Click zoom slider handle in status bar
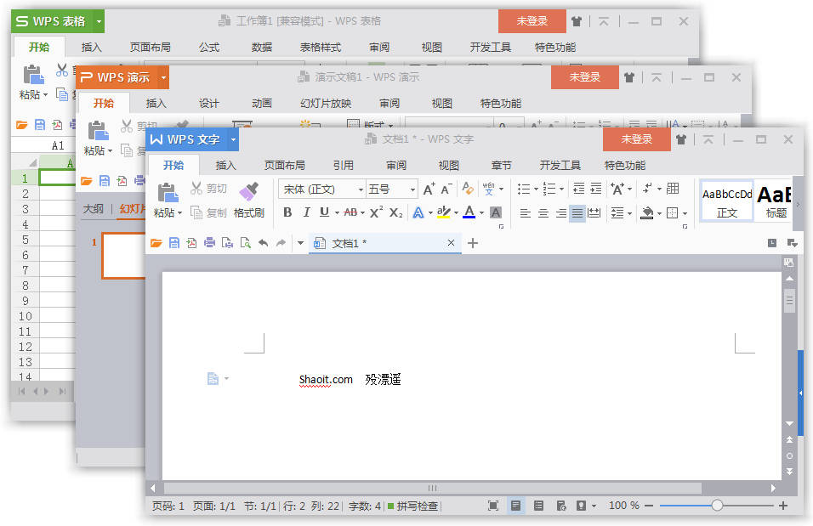The width and height of the screenshot is (813, 526). coord(717,506)
